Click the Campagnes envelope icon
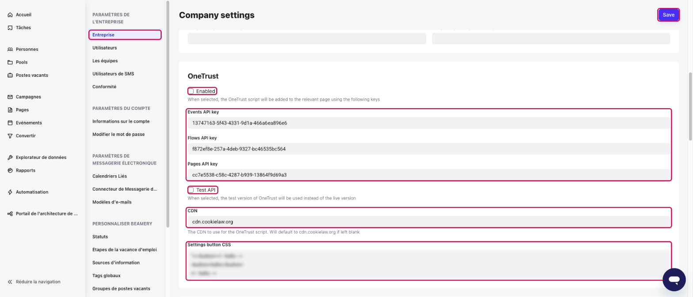 pyautogui.click(x=10, y=97)
